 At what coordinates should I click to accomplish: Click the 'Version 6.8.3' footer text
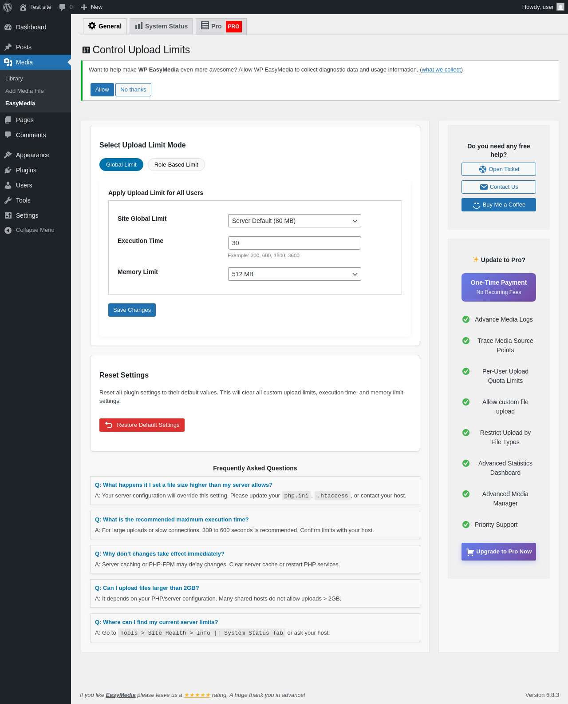point(542,695)
